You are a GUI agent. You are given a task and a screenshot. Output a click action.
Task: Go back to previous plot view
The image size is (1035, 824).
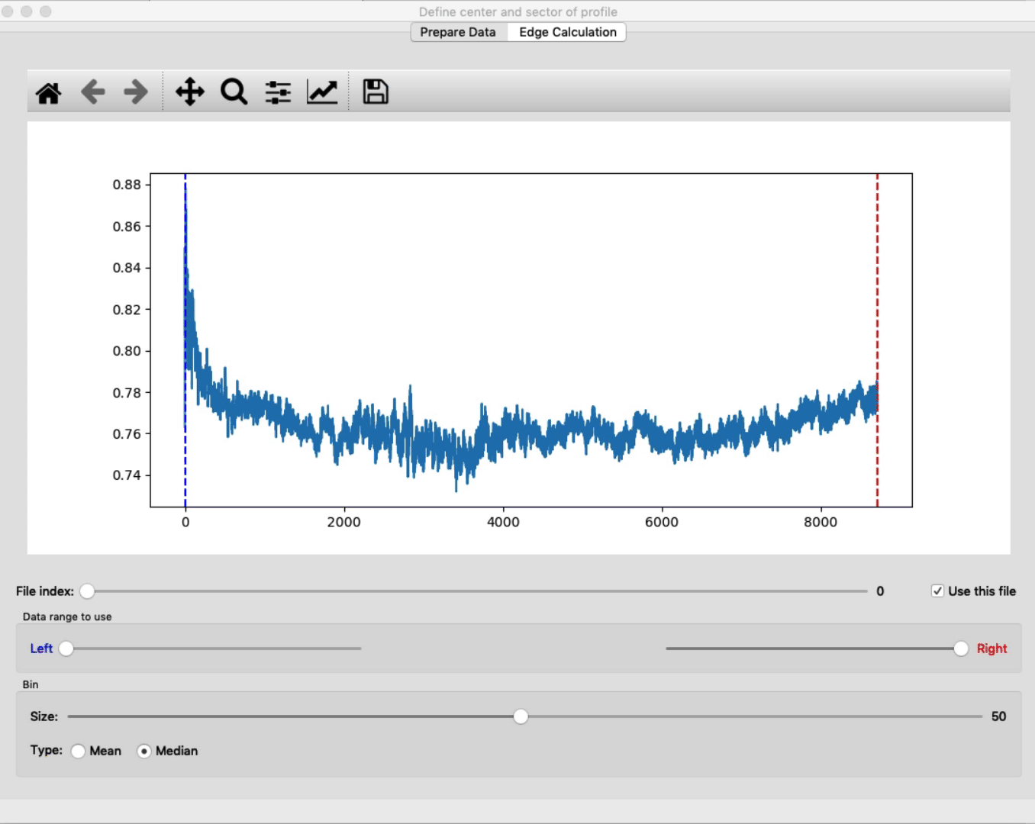93,92
